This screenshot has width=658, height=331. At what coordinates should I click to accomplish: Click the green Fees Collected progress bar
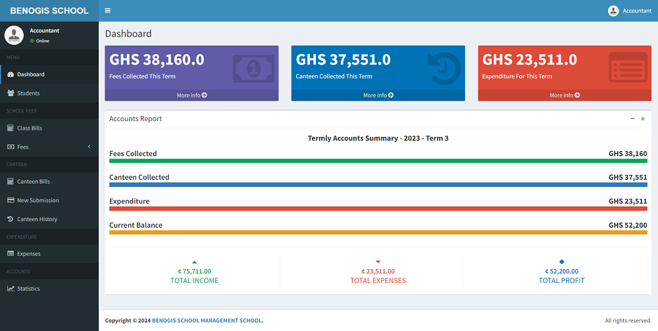click(378, 161)
